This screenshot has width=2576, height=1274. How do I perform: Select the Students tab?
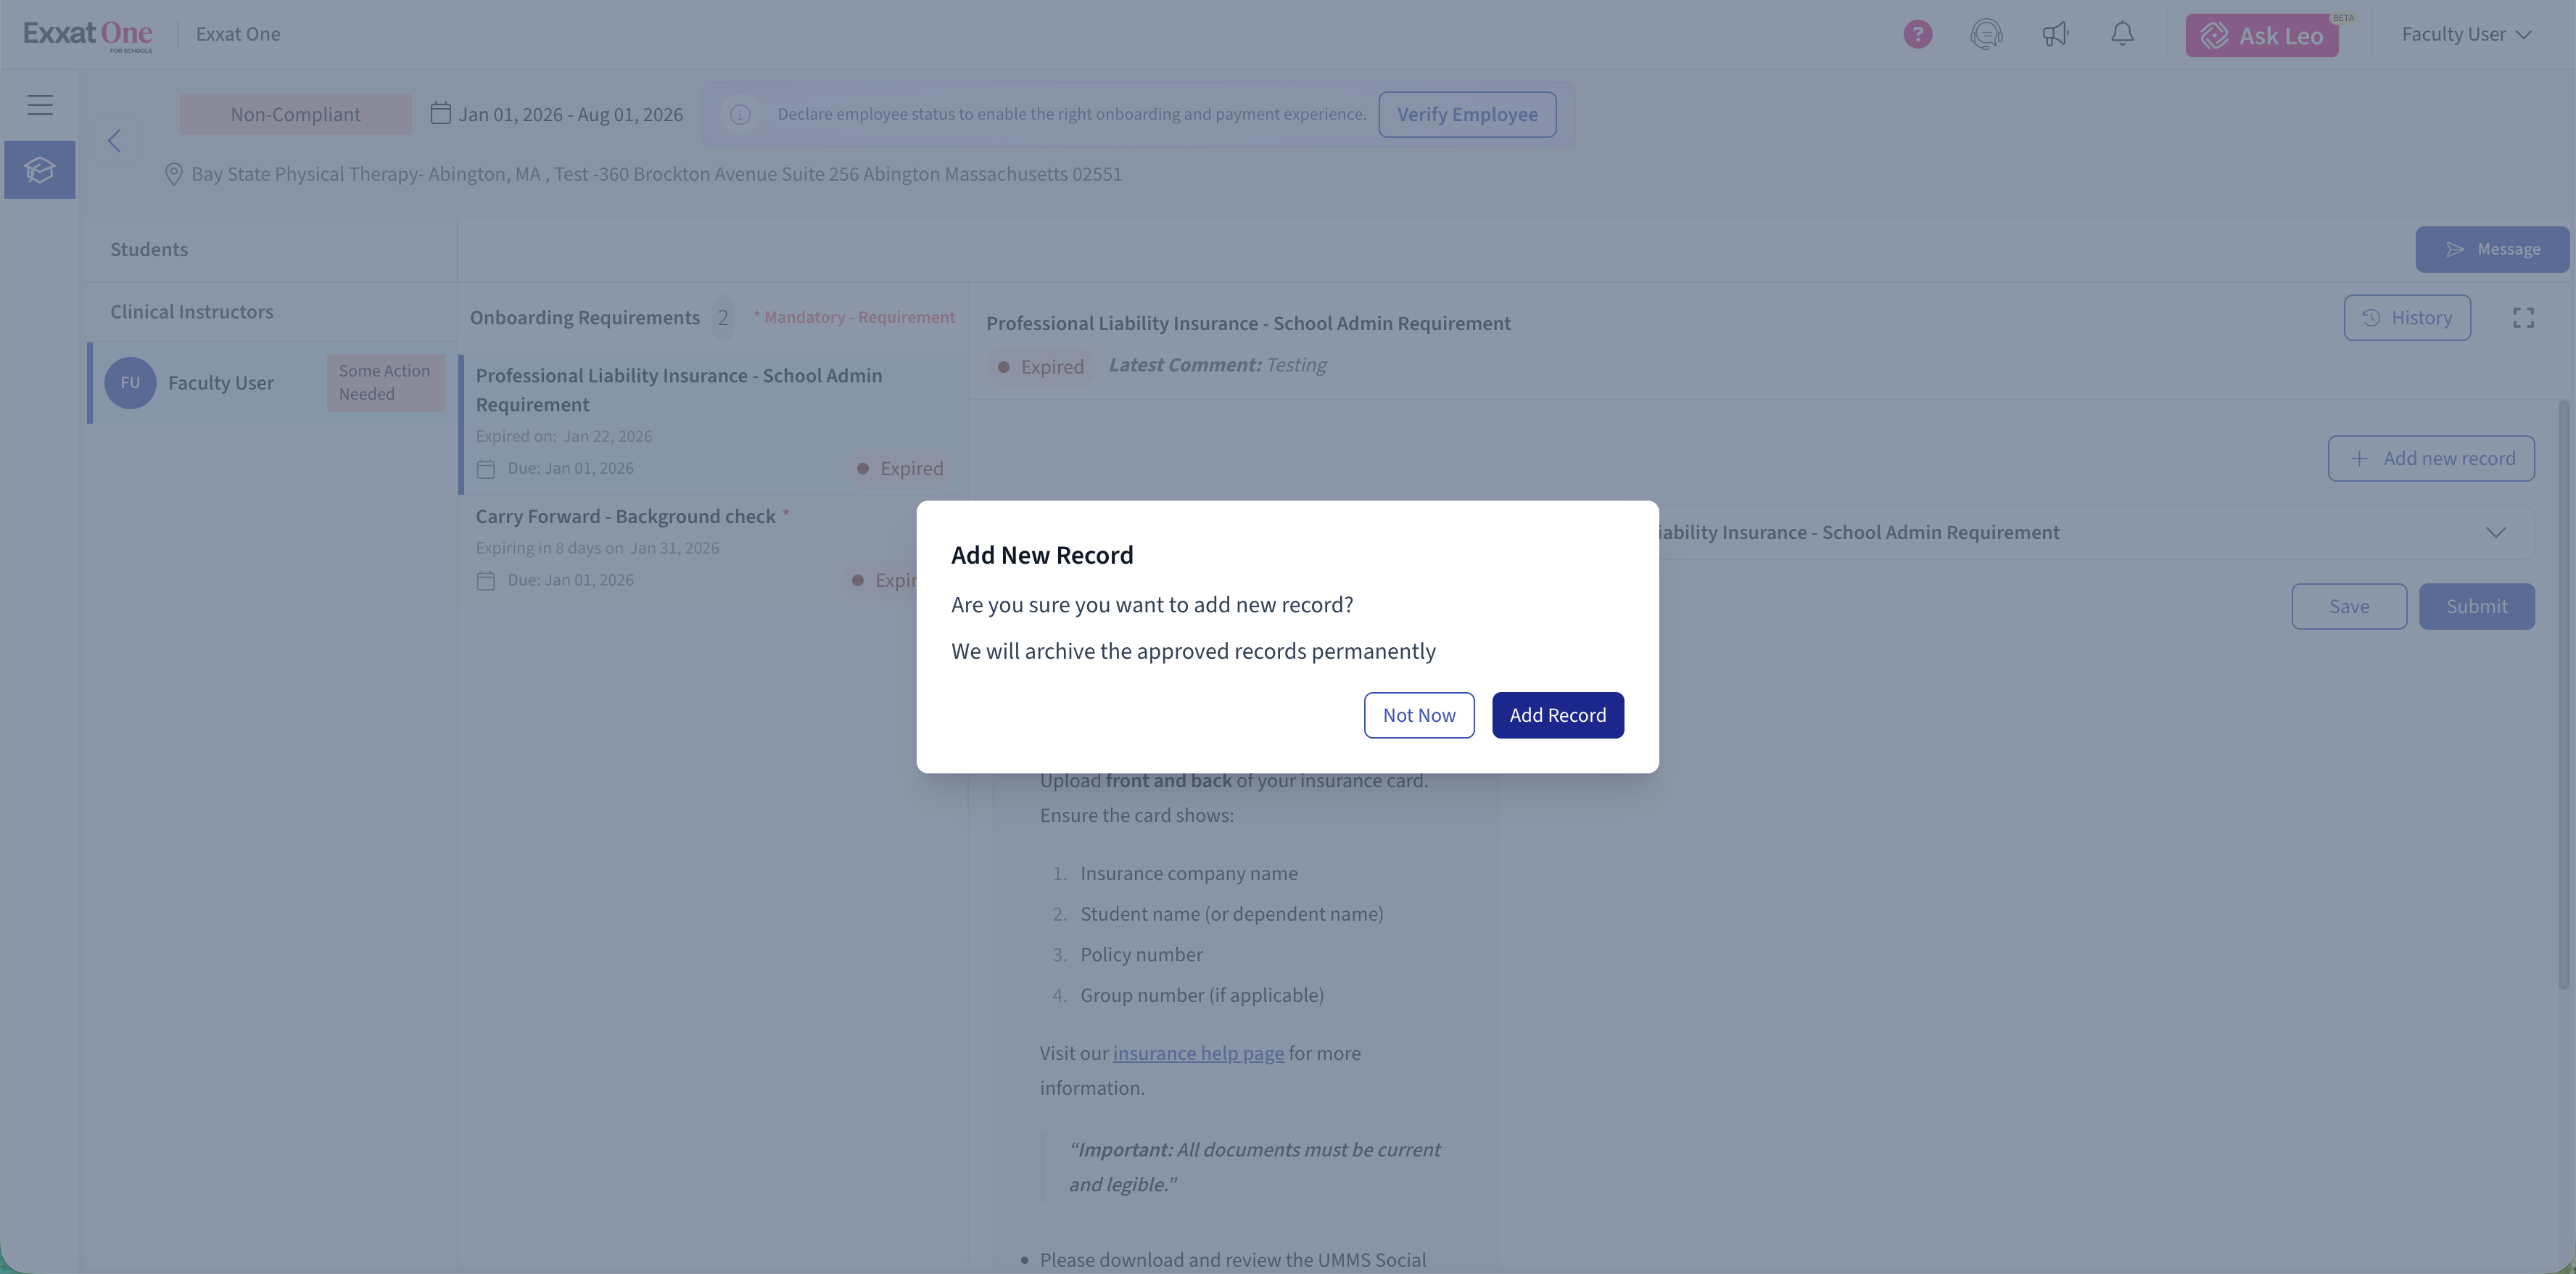coord(149,249)
